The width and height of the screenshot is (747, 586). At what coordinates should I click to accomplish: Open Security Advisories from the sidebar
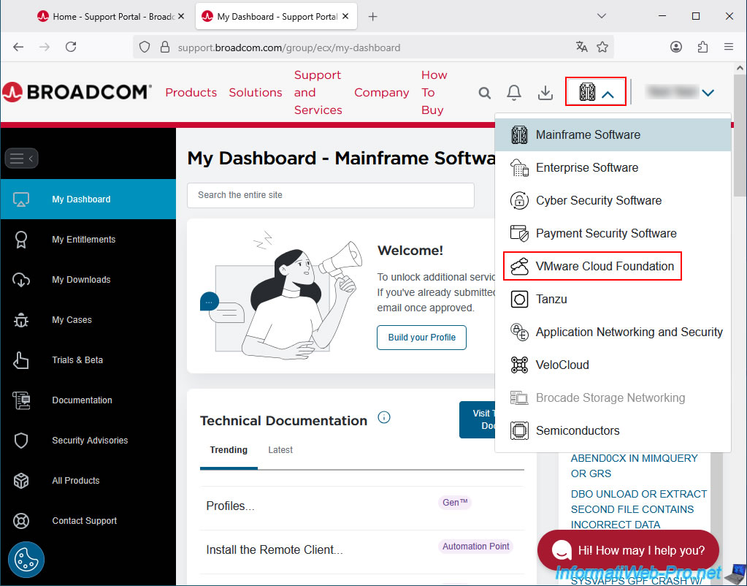tap(89, 441)
